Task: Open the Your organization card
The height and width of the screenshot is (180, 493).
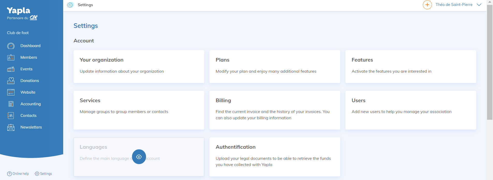Action: coord(139,66)
